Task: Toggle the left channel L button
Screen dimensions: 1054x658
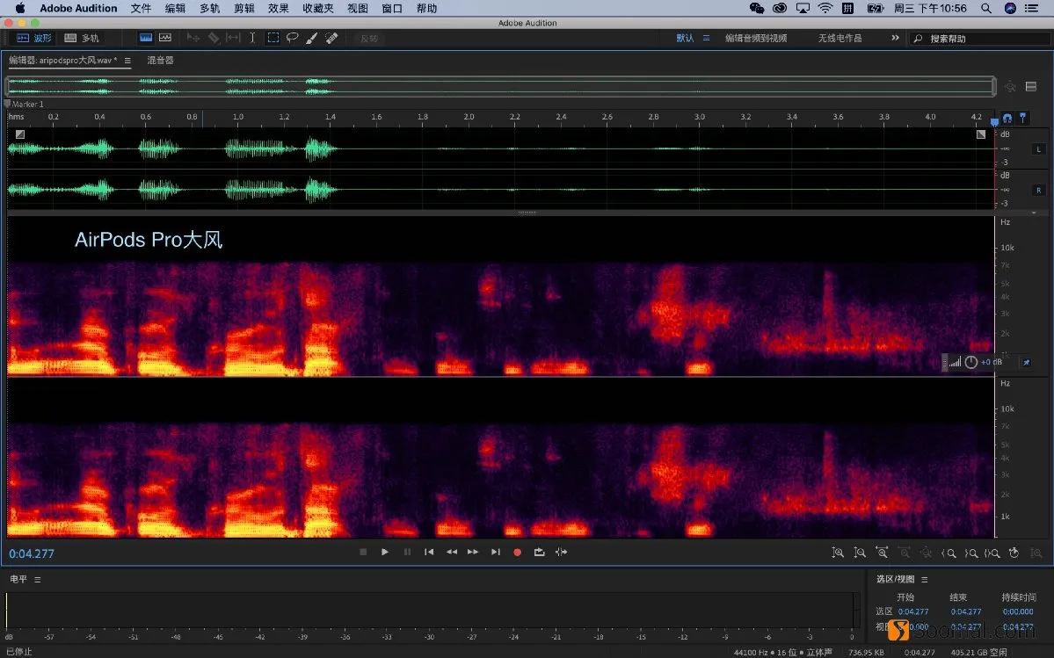Action: (1038, 149)
